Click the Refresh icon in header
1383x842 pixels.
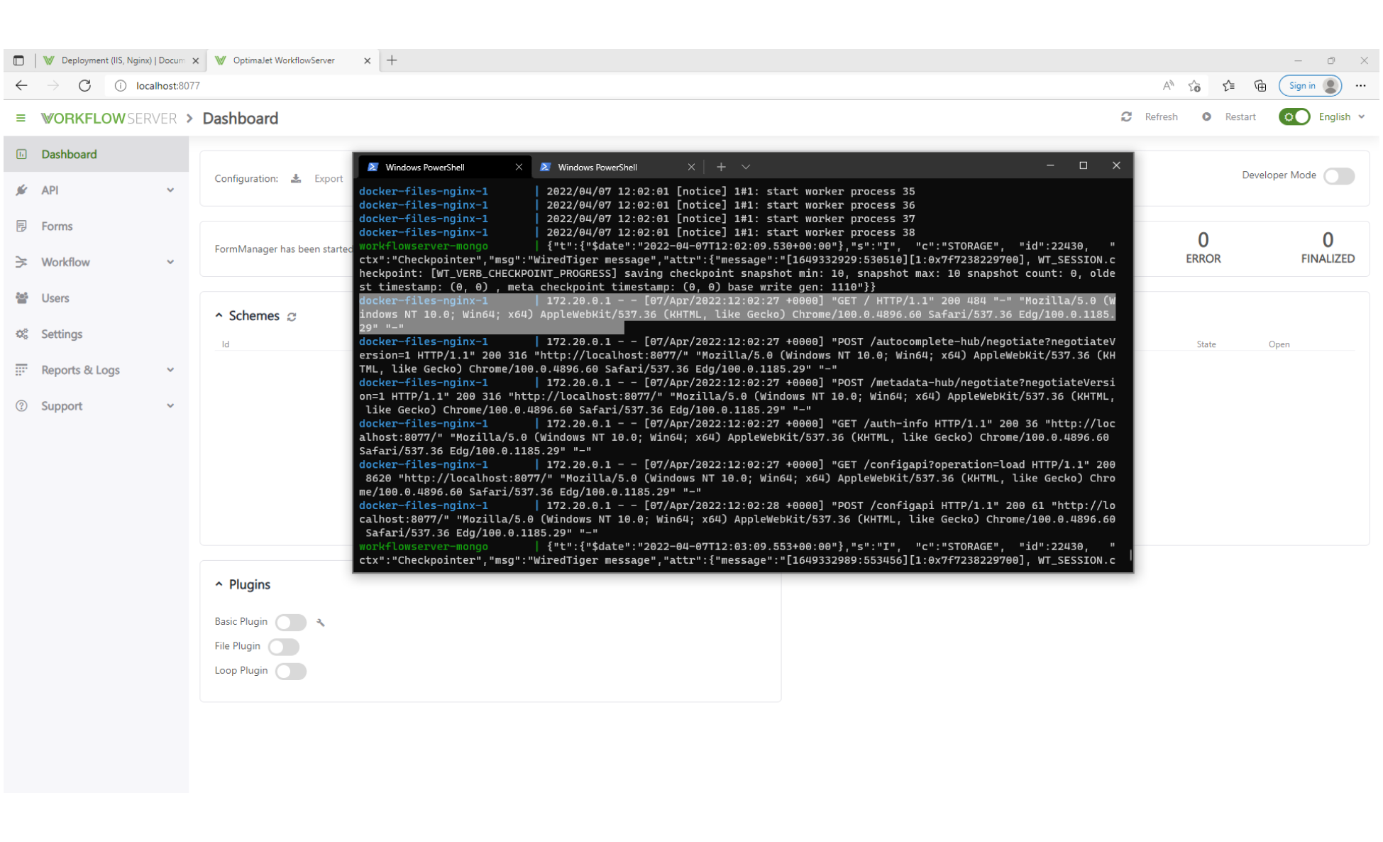(x=1126, y=116)
